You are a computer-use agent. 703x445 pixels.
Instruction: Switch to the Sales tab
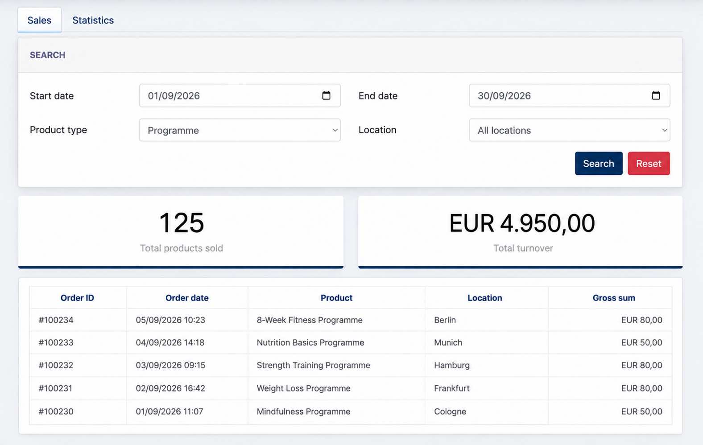(x=39, y=20)
